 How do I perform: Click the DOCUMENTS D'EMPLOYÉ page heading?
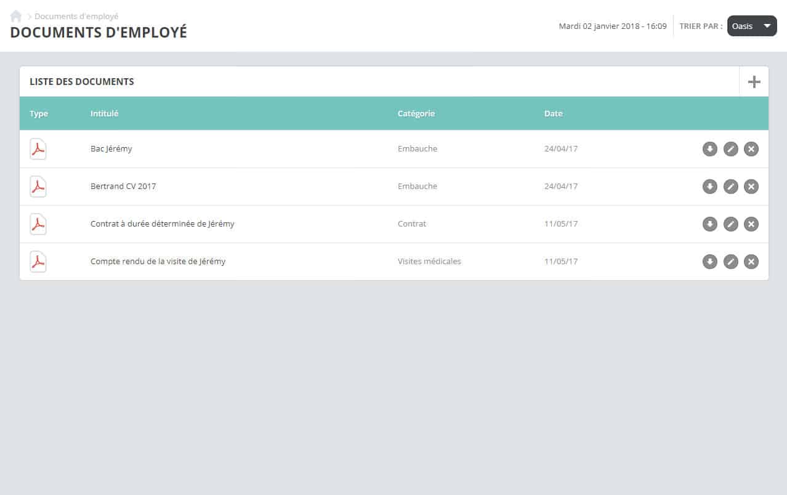(x=99, y=33)
